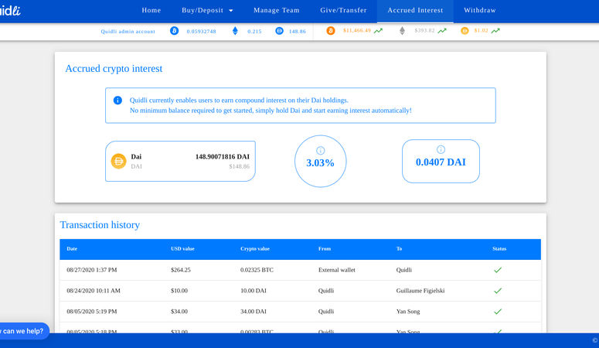Click status checkmark for 5:19 PM row
The height and width of the screenshot is (348, 599).
498,312
